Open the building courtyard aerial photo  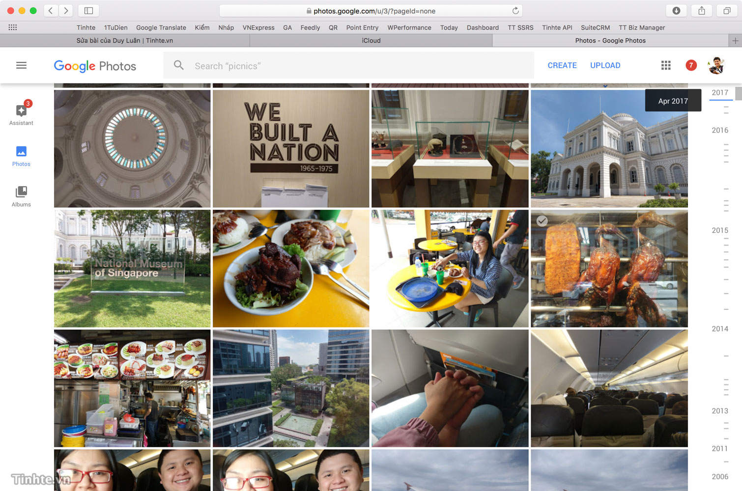coord(291,388)
